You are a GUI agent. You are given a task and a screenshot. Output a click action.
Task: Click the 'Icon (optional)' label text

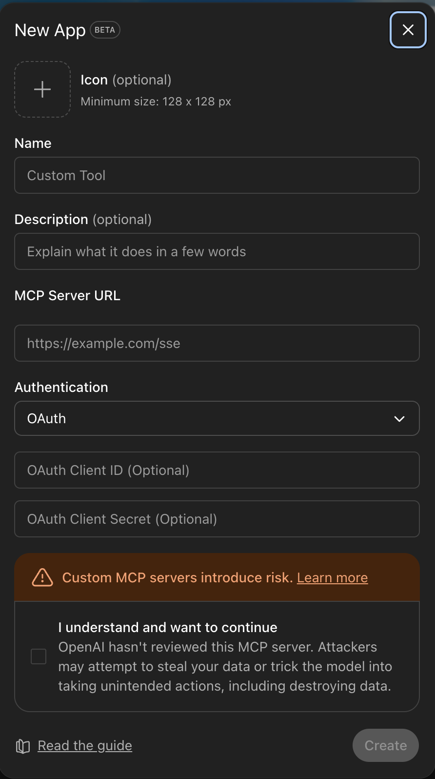pyautogui.click(x=126, y=80)
